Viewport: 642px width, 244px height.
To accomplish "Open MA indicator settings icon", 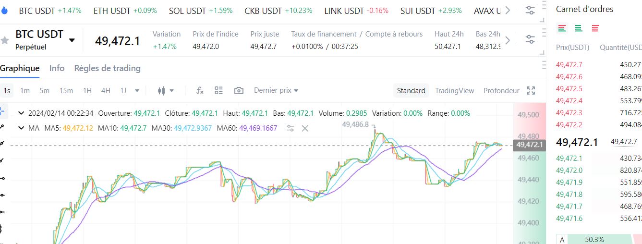I will pyautogui.click(x=290, y=128).
